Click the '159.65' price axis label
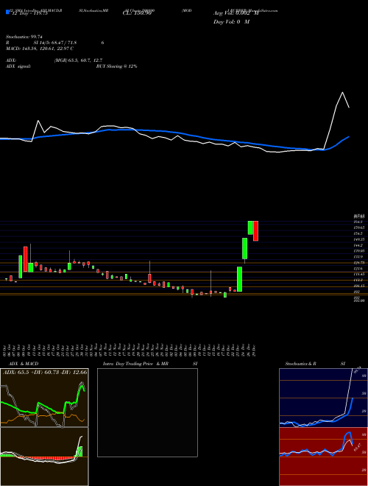 coord(358,228)
